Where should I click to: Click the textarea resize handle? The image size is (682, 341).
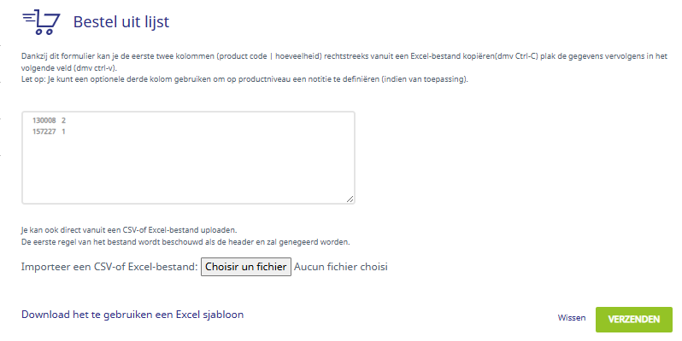(350, 199)
